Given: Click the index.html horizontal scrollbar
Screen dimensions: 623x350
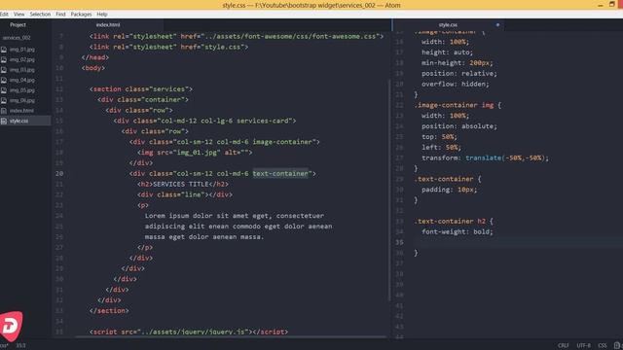Looking at the screenshot, I should (231, 337).
